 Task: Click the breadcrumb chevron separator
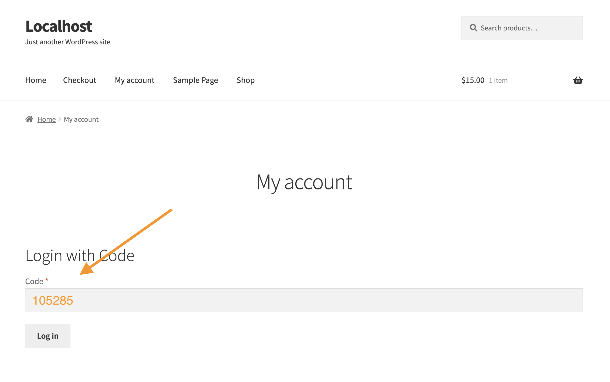click(x=60, y=119)
